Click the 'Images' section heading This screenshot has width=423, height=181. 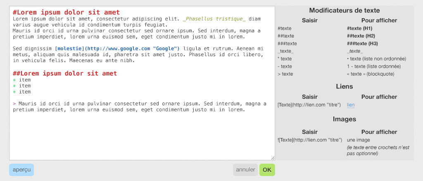[345, 119]
